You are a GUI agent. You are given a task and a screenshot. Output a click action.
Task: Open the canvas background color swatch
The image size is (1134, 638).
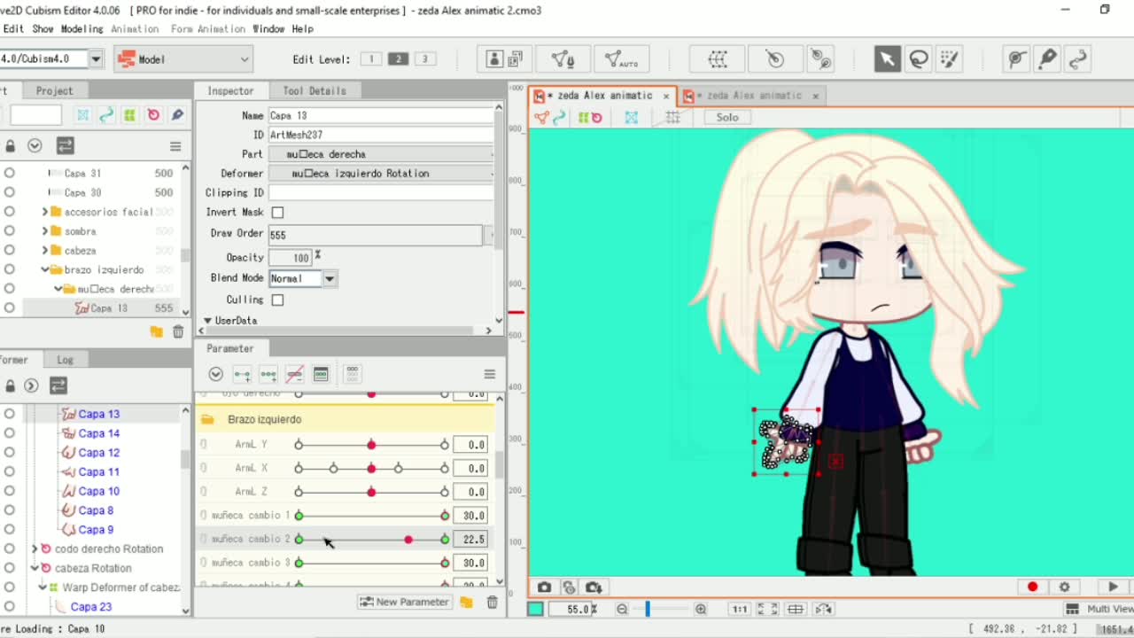[535, 609]
